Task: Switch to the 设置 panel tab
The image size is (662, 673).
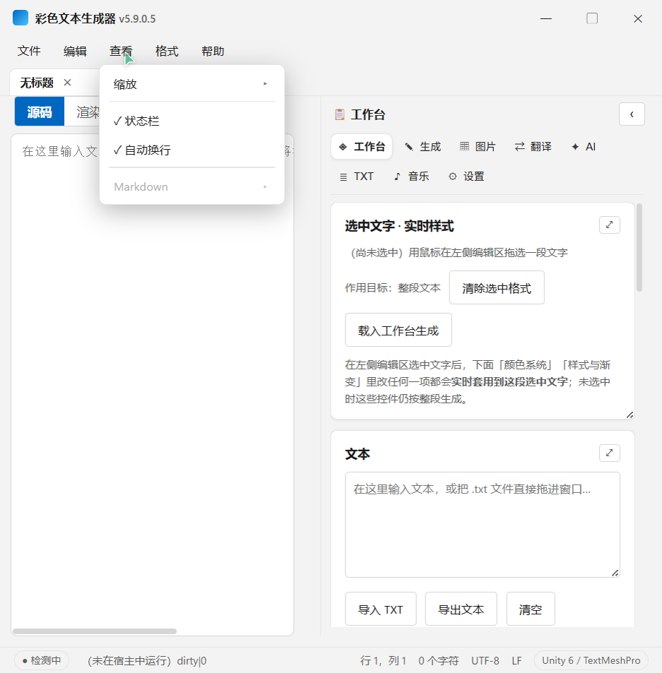Action: [x=467, y=177]
